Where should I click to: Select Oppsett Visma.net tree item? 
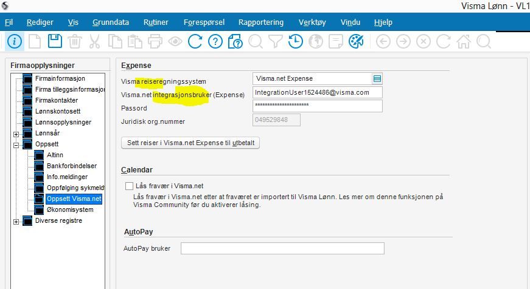click(x=74, y=199)
